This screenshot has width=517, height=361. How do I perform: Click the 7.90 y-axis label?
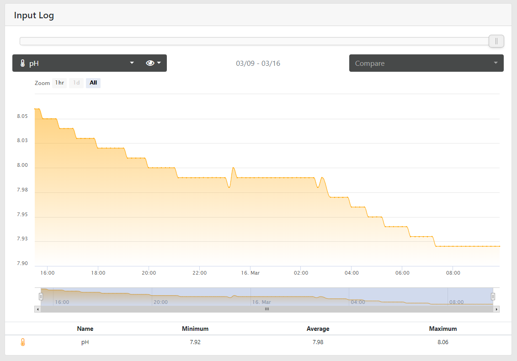pos(22,263)
